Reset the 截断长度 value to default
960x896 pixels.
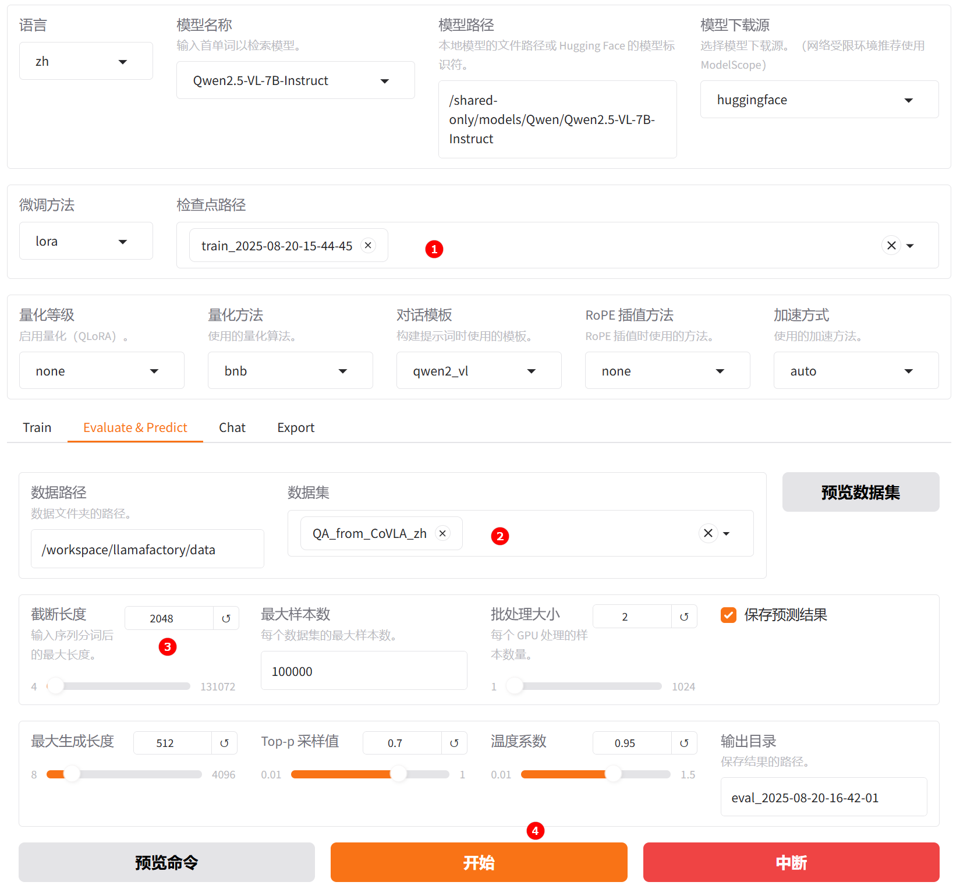(x=226, y=618)
